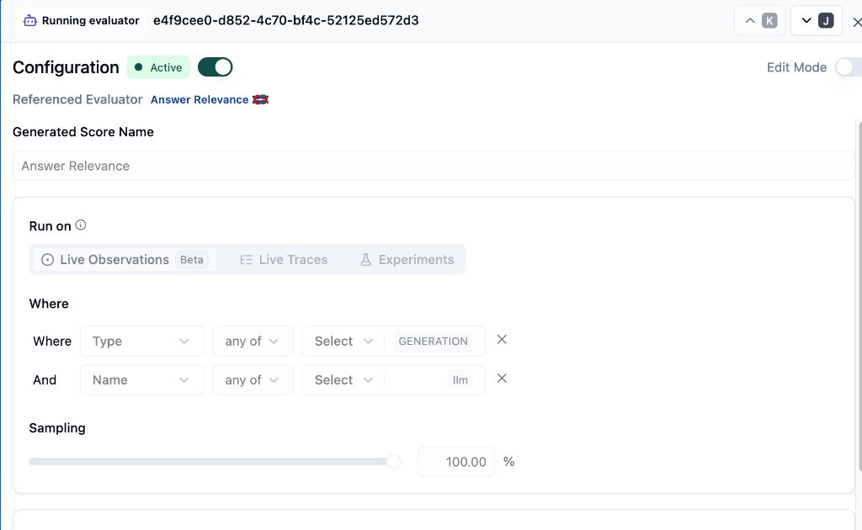Open the first 'any of' operator dropdown

253,342
